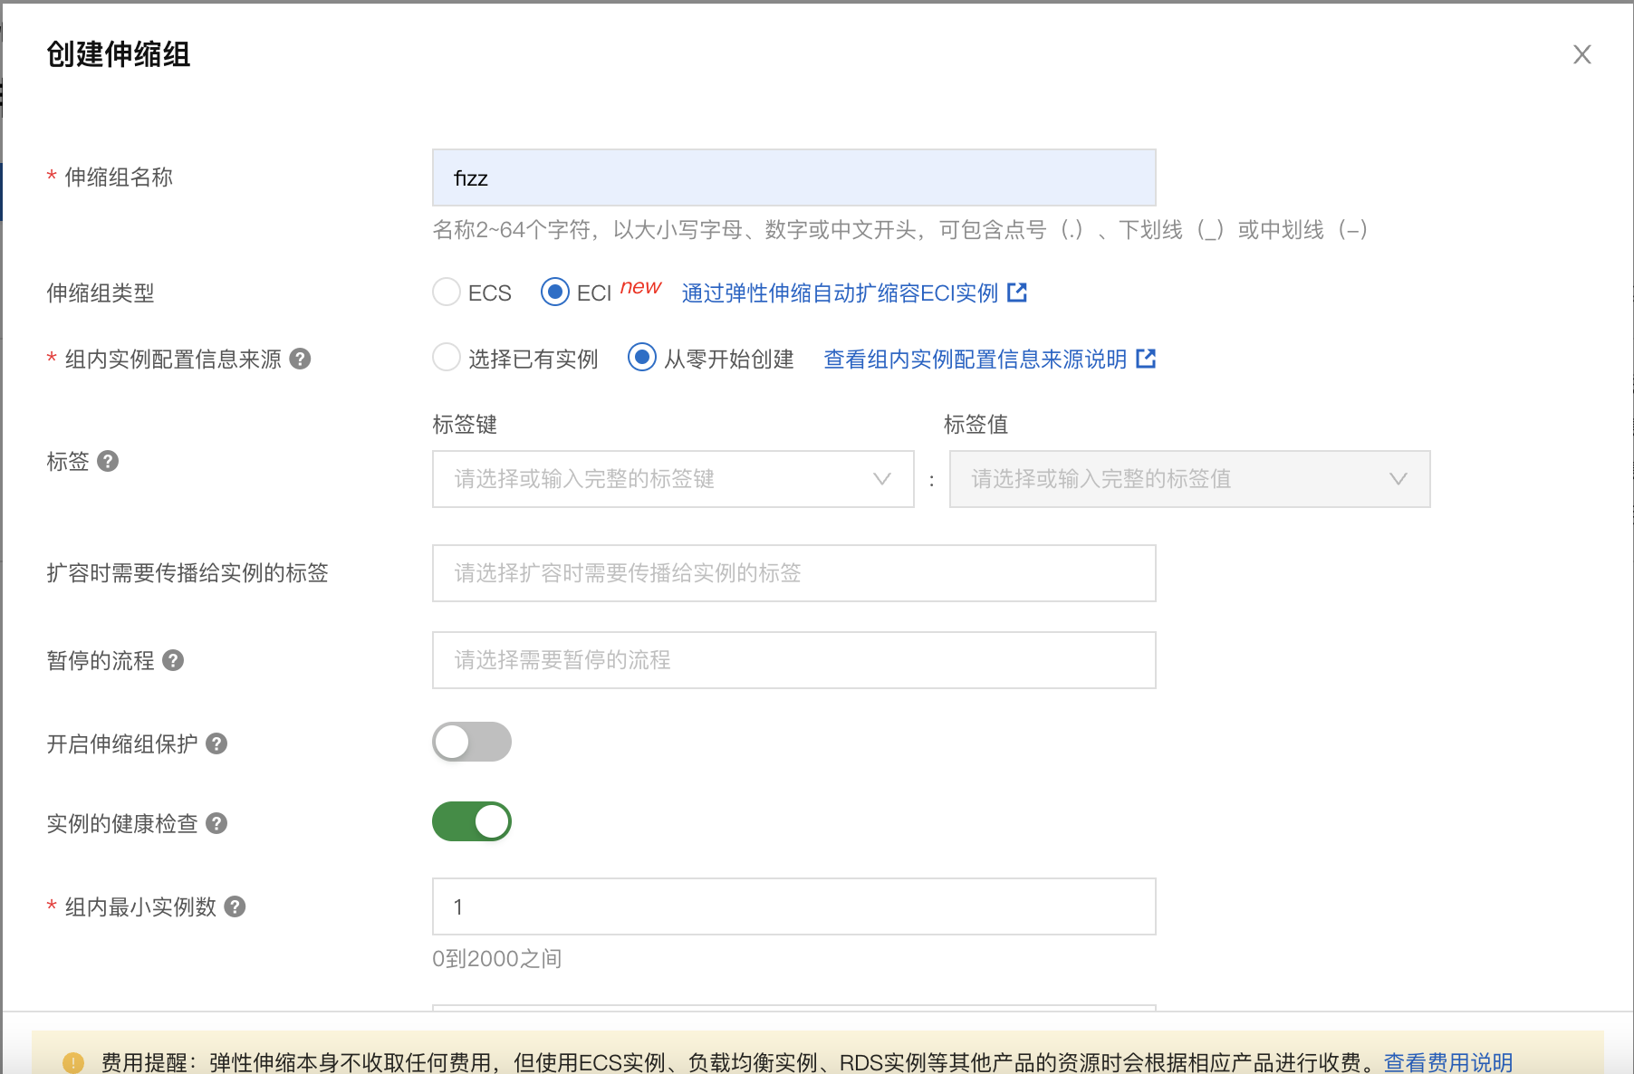Close the 创建伸缩组 dialog
This screenshot has width=1634, height=1074.
coord(1581,54)
